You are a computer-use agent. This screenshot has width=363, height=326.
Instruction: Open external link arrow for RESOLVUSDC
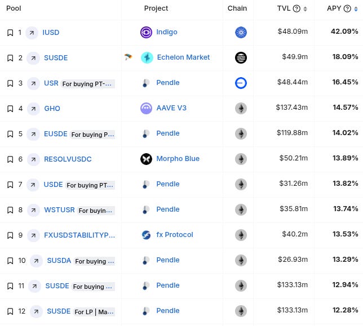coord(33,159)
